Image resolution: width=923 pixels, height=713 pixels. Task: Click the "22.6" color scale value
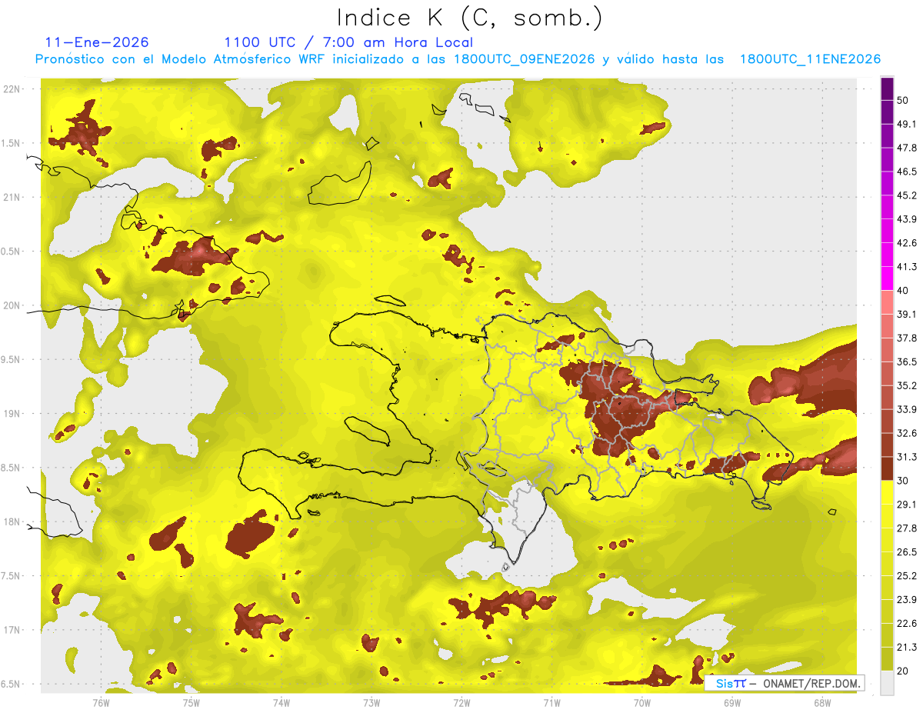click(x=906, y=624)
